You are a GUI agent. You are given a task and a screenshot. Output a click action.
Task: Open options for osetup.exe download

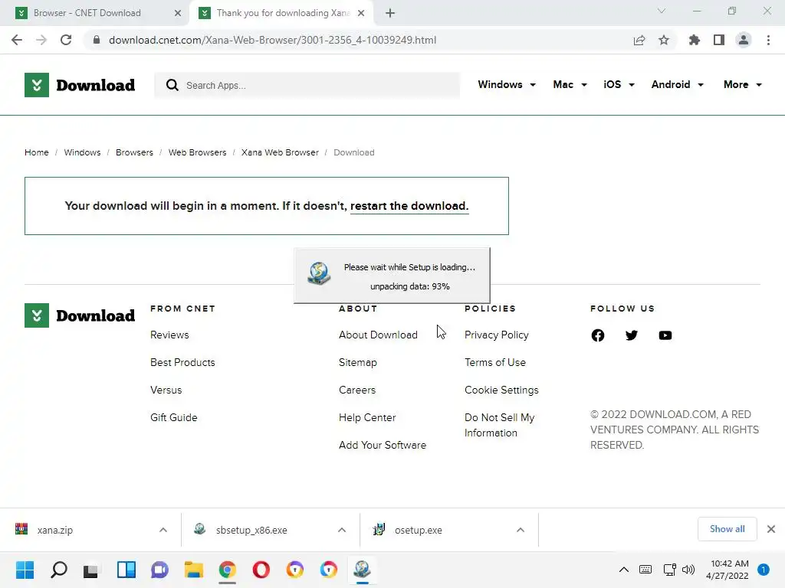coord(521,530)
